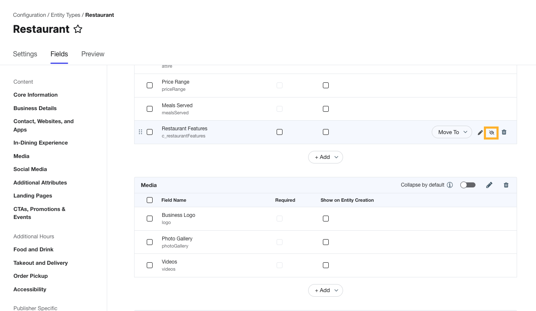Expand the Add dropdown above Media section
Screen dimensions: 536x311
click(x=326, y=157)
